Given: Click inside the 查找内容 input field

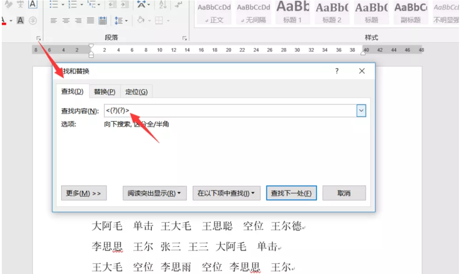Looking at the screenshot, I should pos(230,111).
